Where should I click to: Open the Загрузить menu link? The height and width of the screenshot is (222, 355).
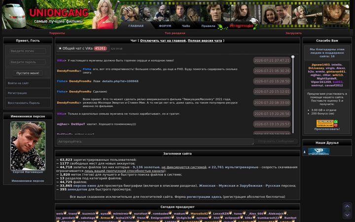(294, 33)
